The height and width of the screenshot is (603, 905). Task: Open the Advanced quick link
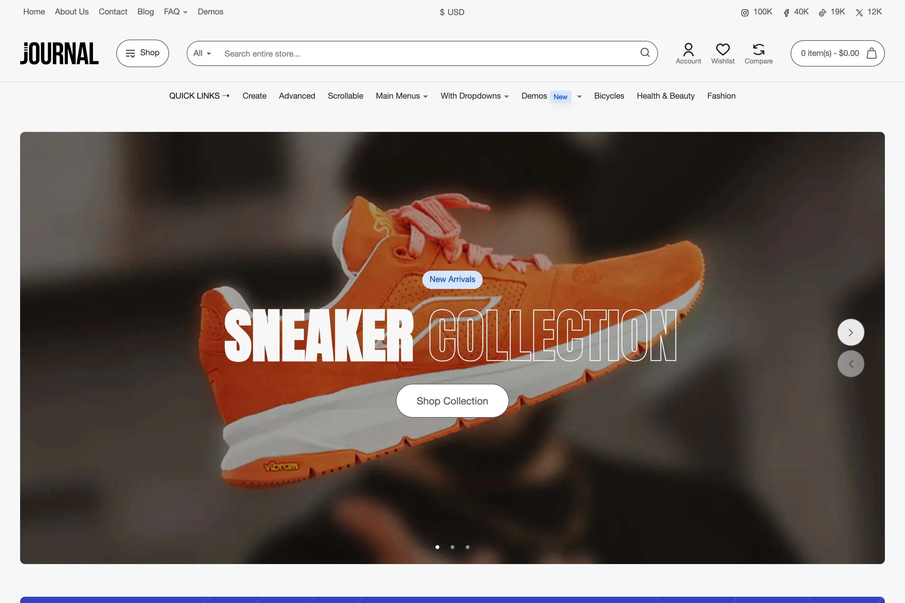[x=297, y=96]
